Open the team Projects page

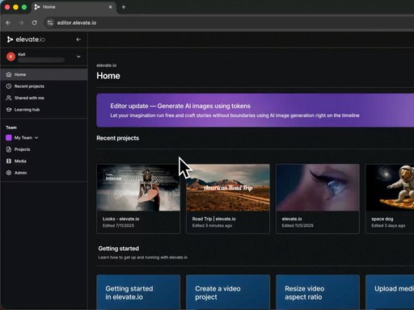(x=44, y=149)
